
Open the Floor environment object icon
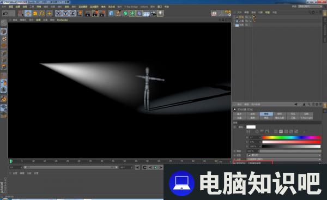point(146,14)
